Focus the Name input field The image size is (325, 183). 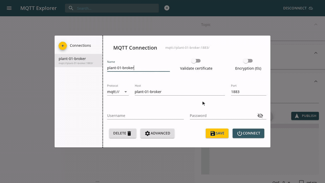138,68
